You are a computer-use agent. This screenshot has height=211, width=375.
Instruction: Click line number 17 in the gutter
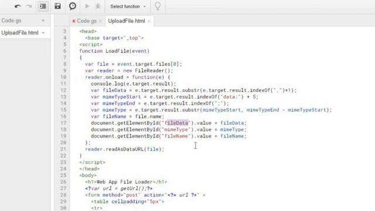pos(63,123)
